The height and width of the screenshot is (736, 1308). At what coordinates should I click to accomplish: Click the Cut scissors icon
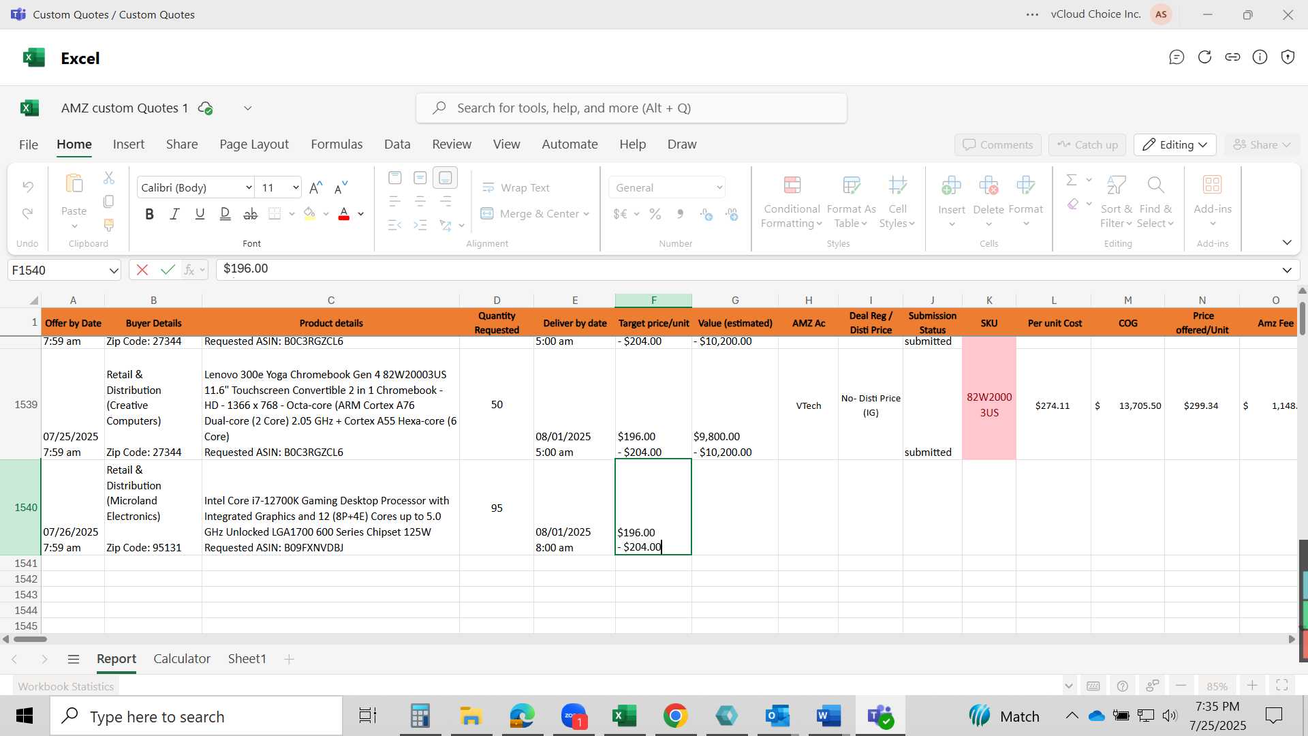[x=109, y=178]
